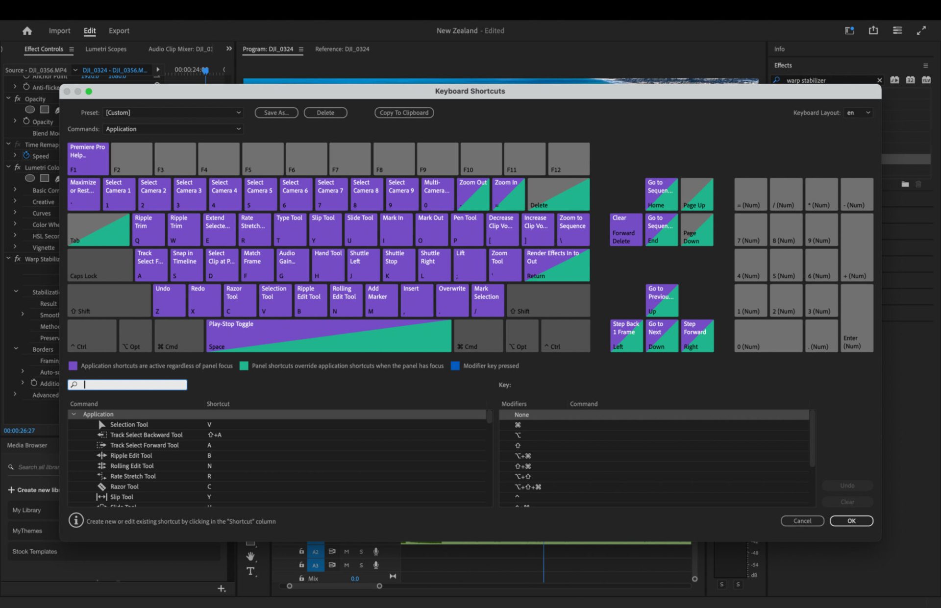Open the Keyboard Layout dropdown
This screenshot has width=941, height=608.
pos(858,113)
